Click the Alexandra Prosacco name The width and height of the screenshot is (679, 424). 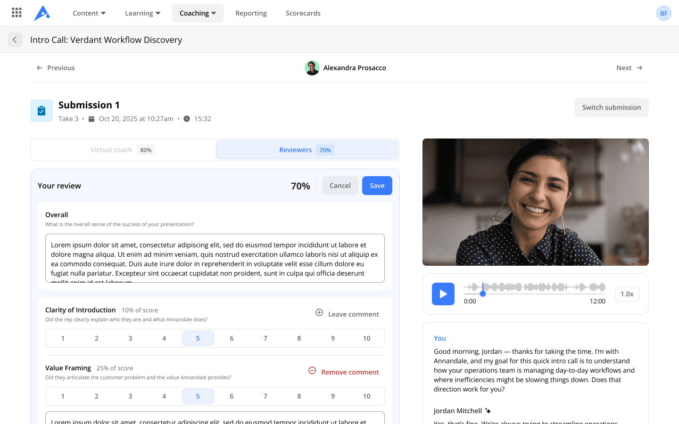point(355,68)
